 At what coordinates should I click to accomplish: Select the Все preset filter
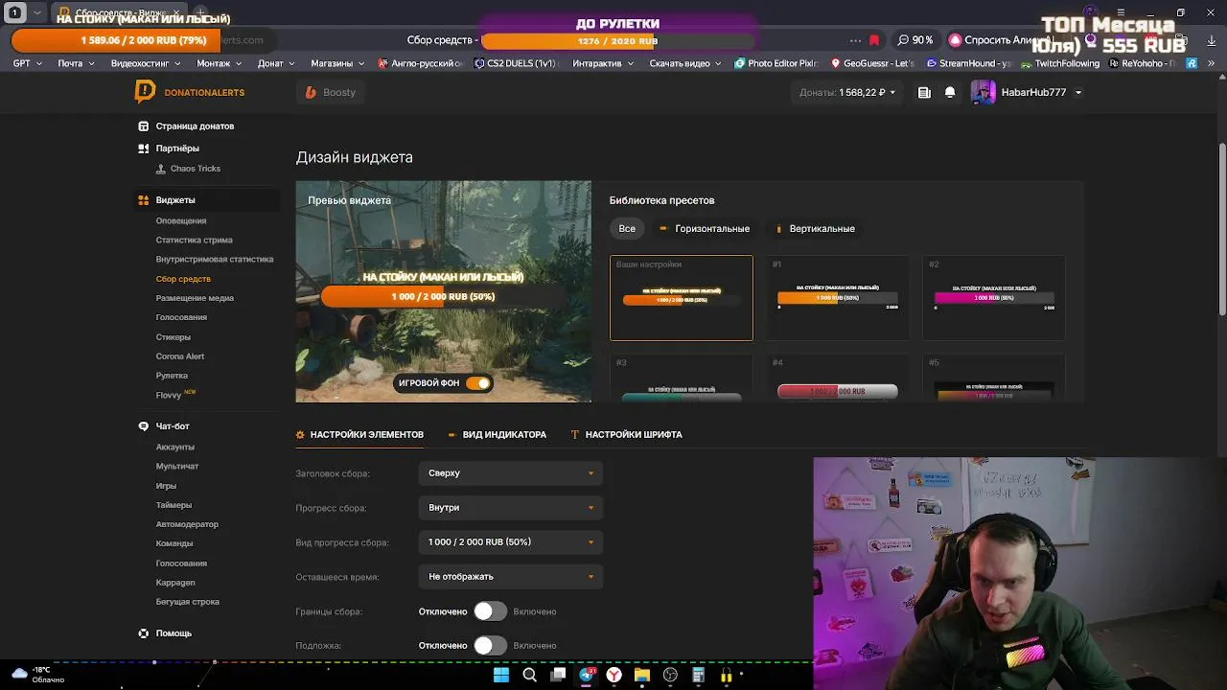click(627, 229)
